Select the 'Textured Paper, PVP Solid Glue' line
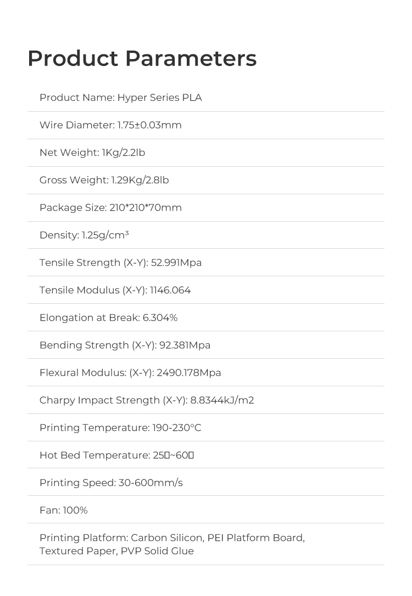Screen dimensions: 412x596 (116, 551)
